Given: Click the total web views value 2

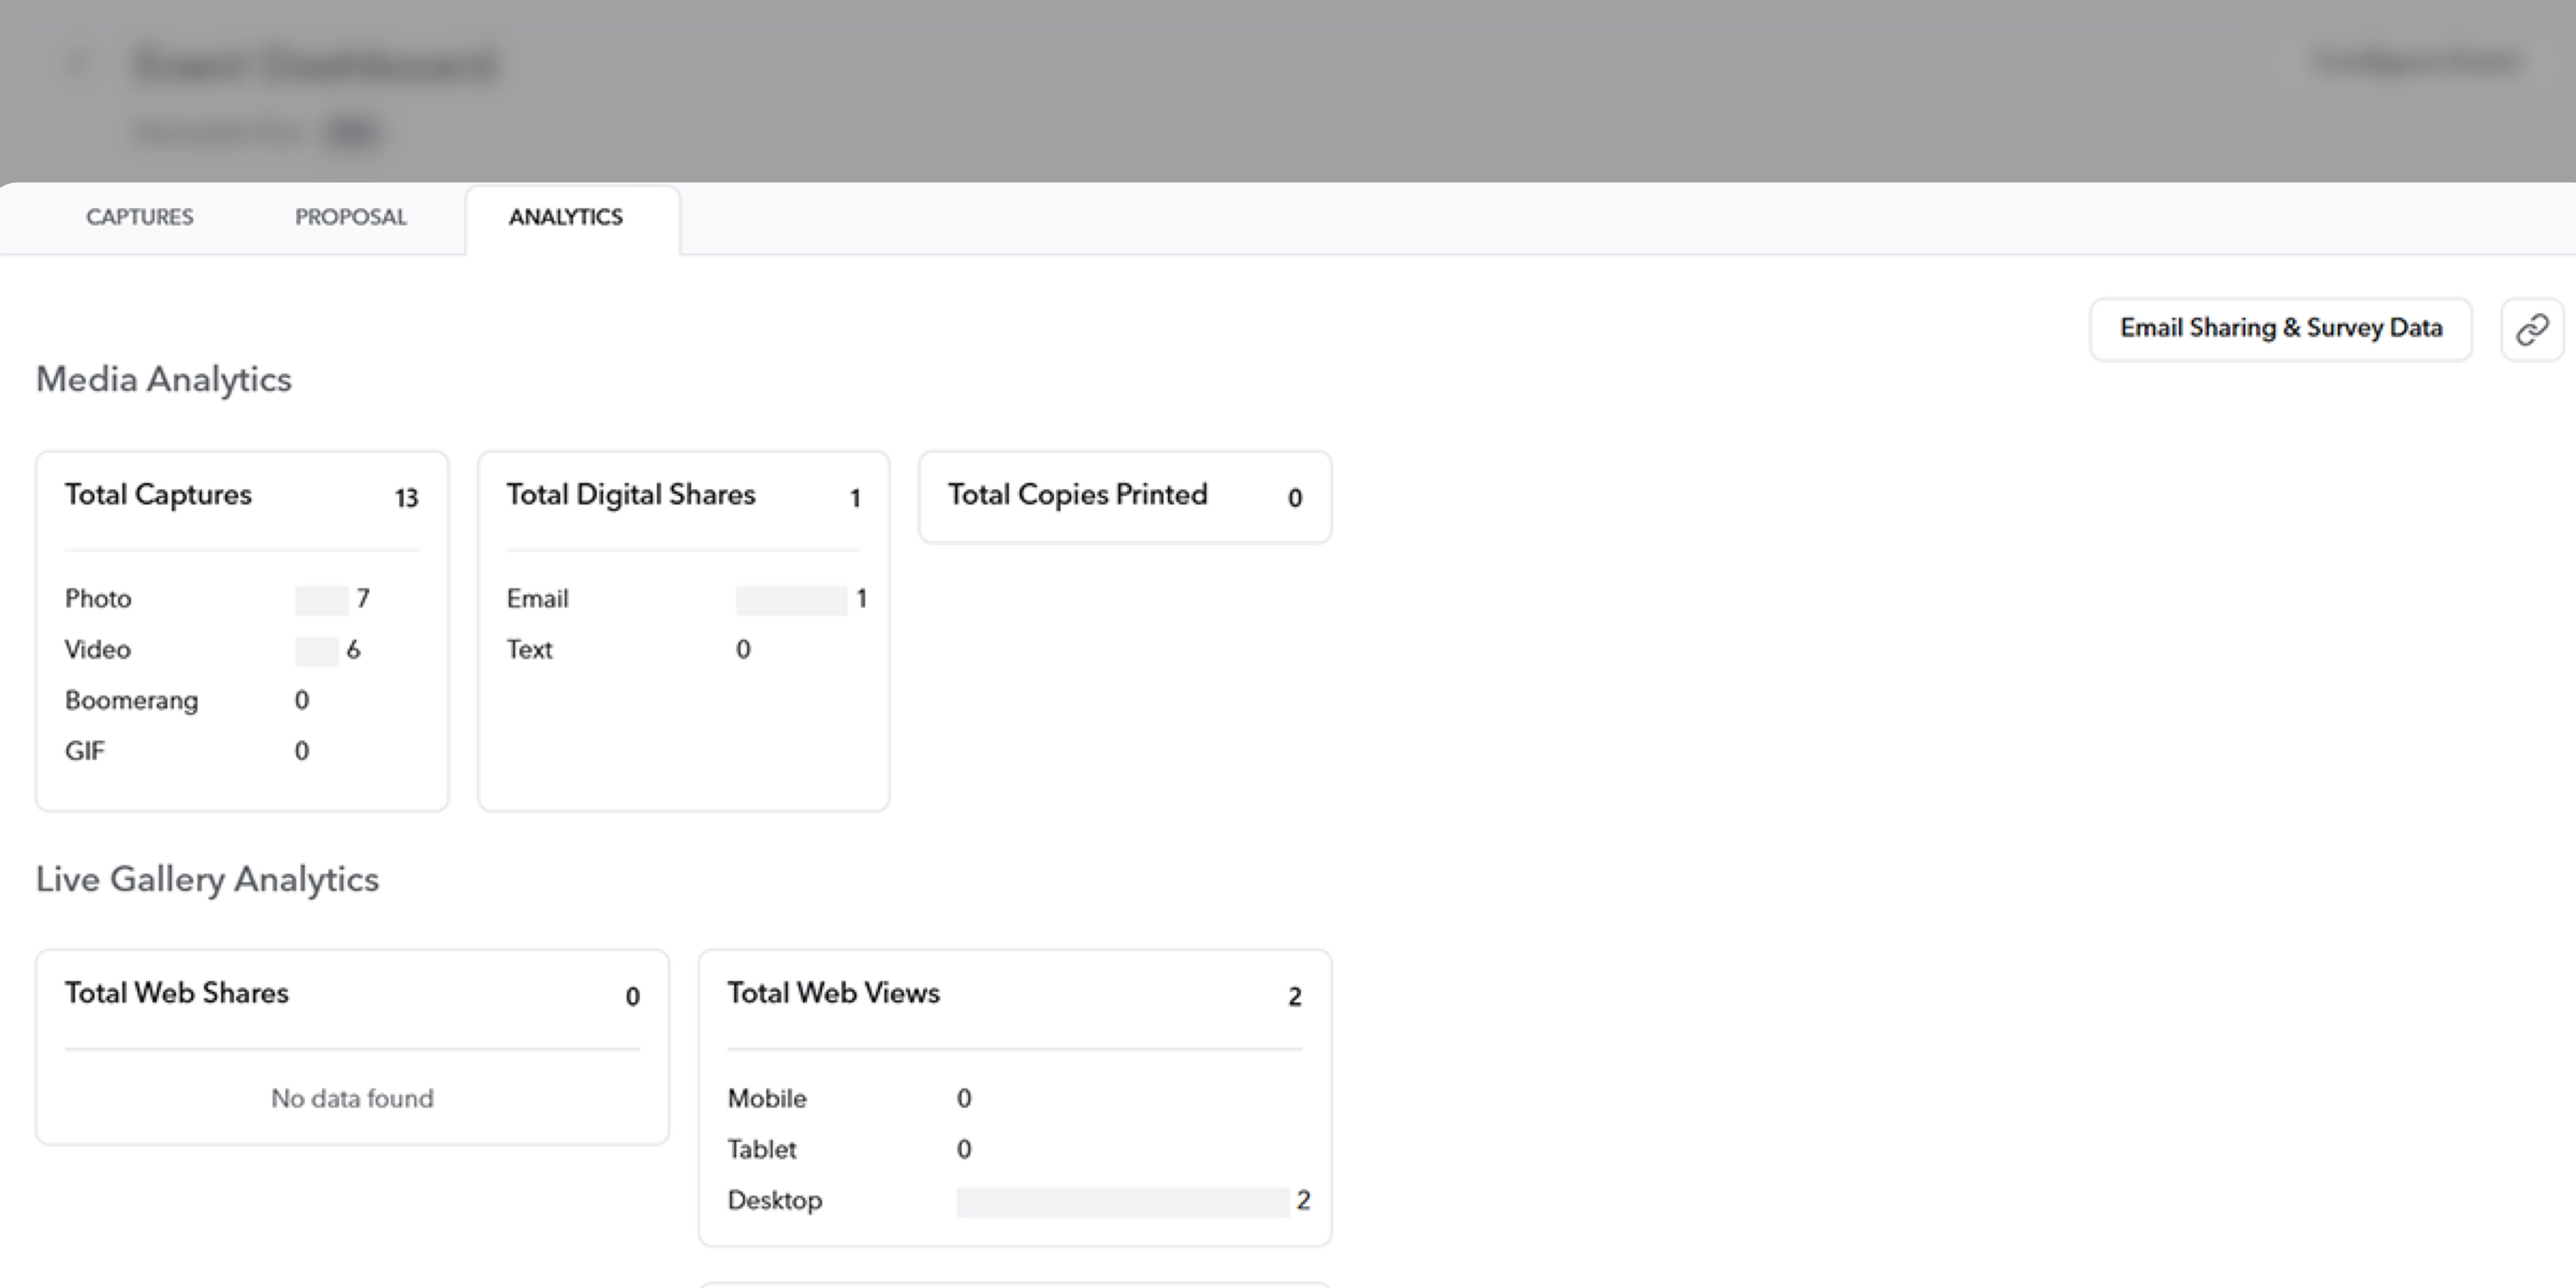Looking at the screenshot, I should 1295,997.
